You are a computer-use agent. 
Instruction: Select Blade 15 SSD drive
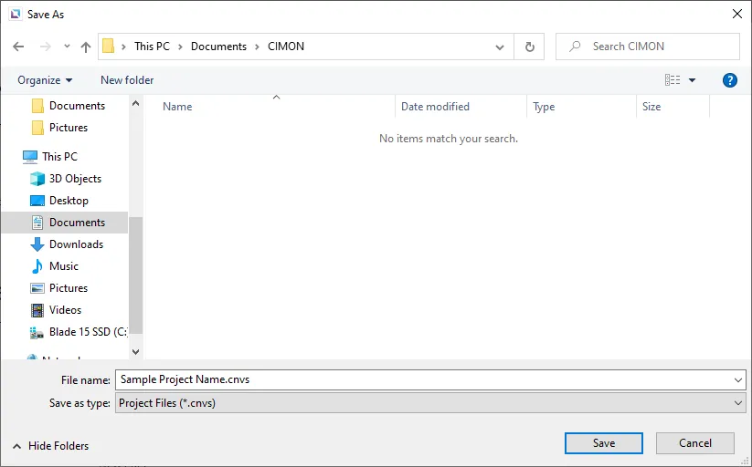tap(87, 332)
